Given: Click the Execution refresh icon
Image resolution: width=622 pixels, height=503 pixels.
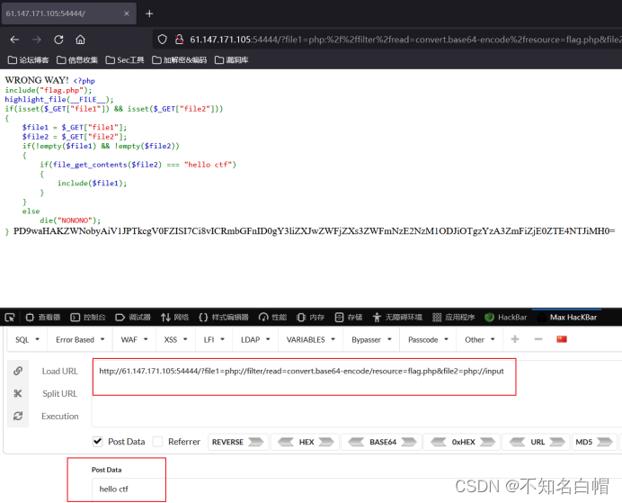Looking at the screenshot, I should pos(18,416).
